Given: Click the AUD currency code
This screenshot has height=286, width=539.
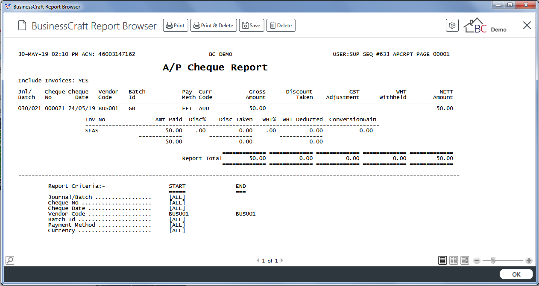Looking at the screenshot, I should 204,108.
